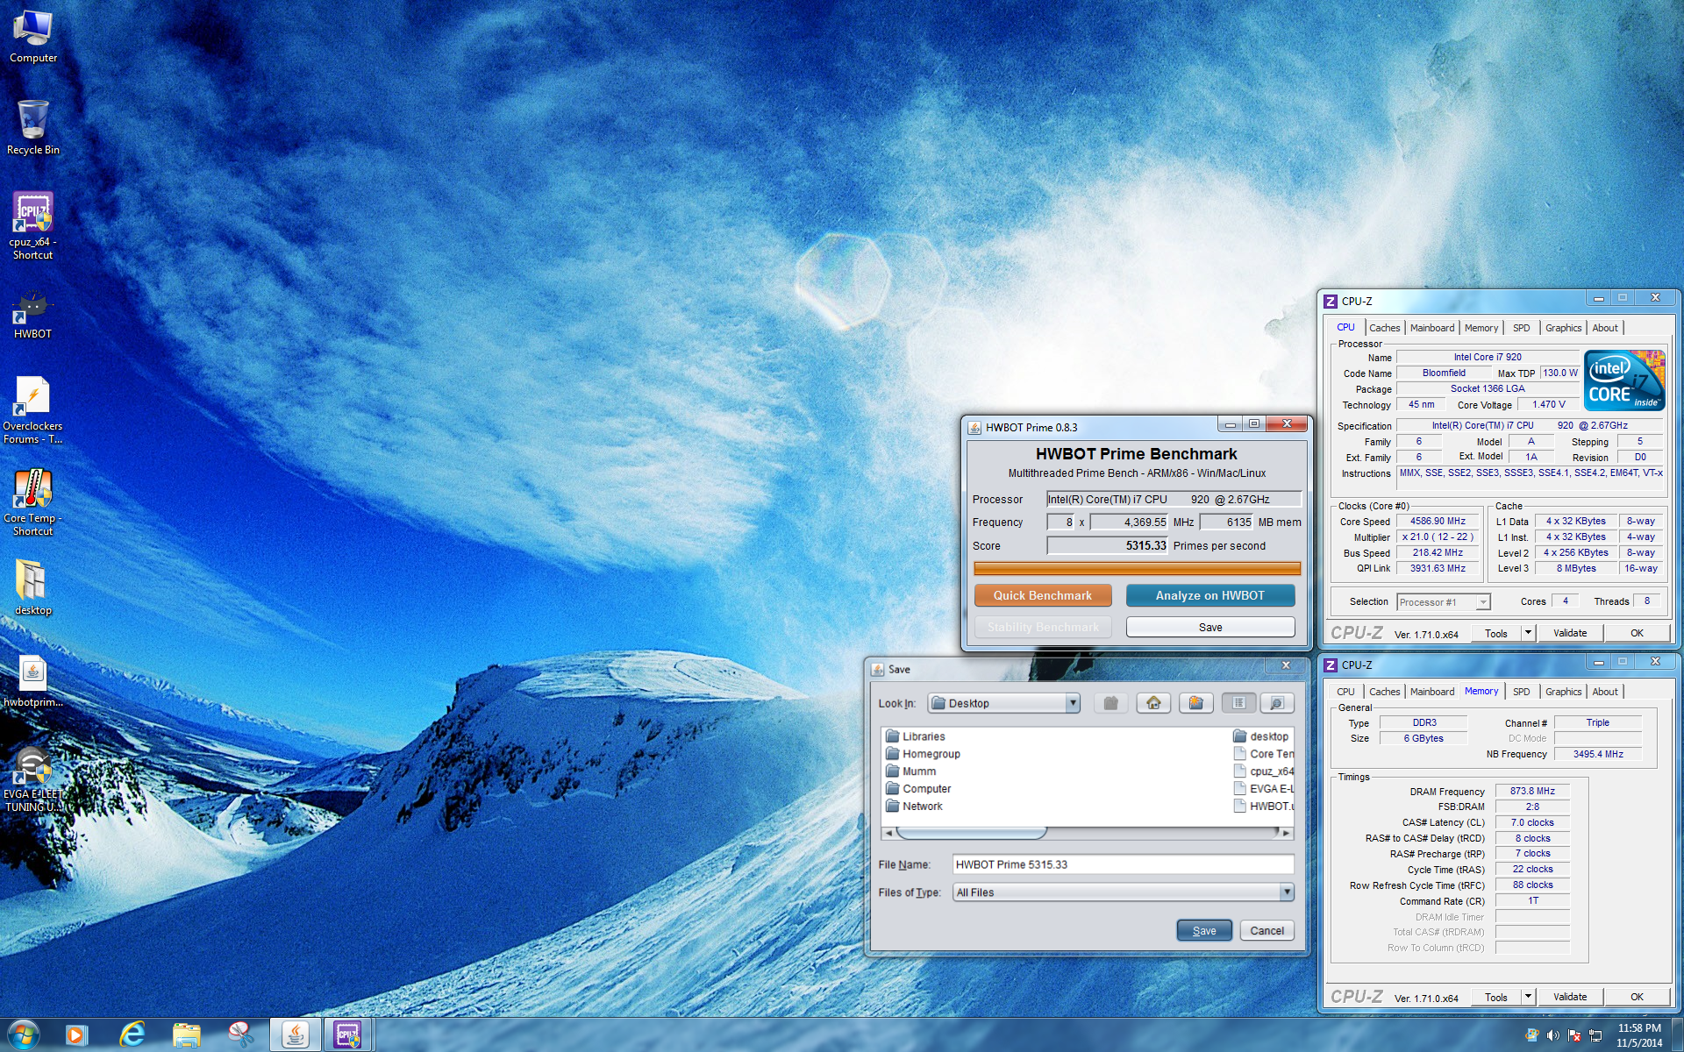Screen dimensions: 1684x1052
Task: Select the cpuz_x64 Shortcut desktop icon
Action: [33, 225]
